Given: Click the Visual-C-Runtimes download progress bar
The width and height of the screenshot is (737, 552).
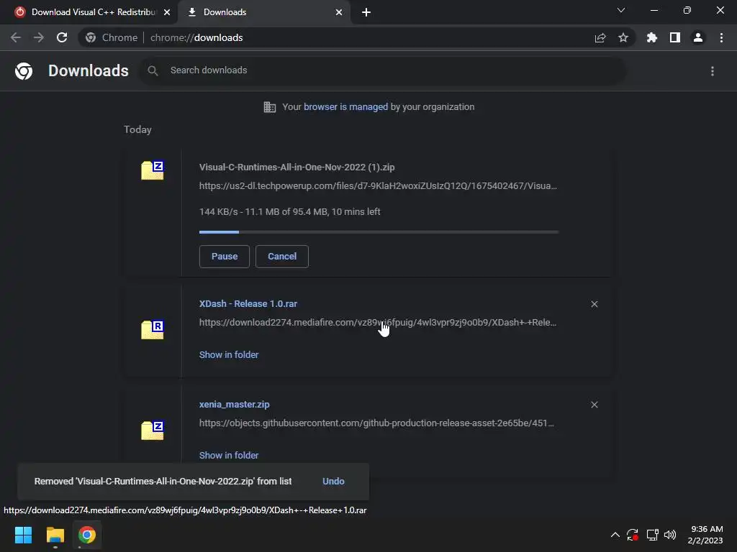Looking at the screenshot, I should pyautogui.click(x=379, y=232).
